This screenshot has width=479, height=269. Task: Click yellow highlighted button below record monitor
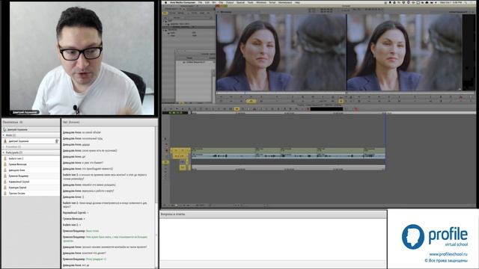pos(341,101)
